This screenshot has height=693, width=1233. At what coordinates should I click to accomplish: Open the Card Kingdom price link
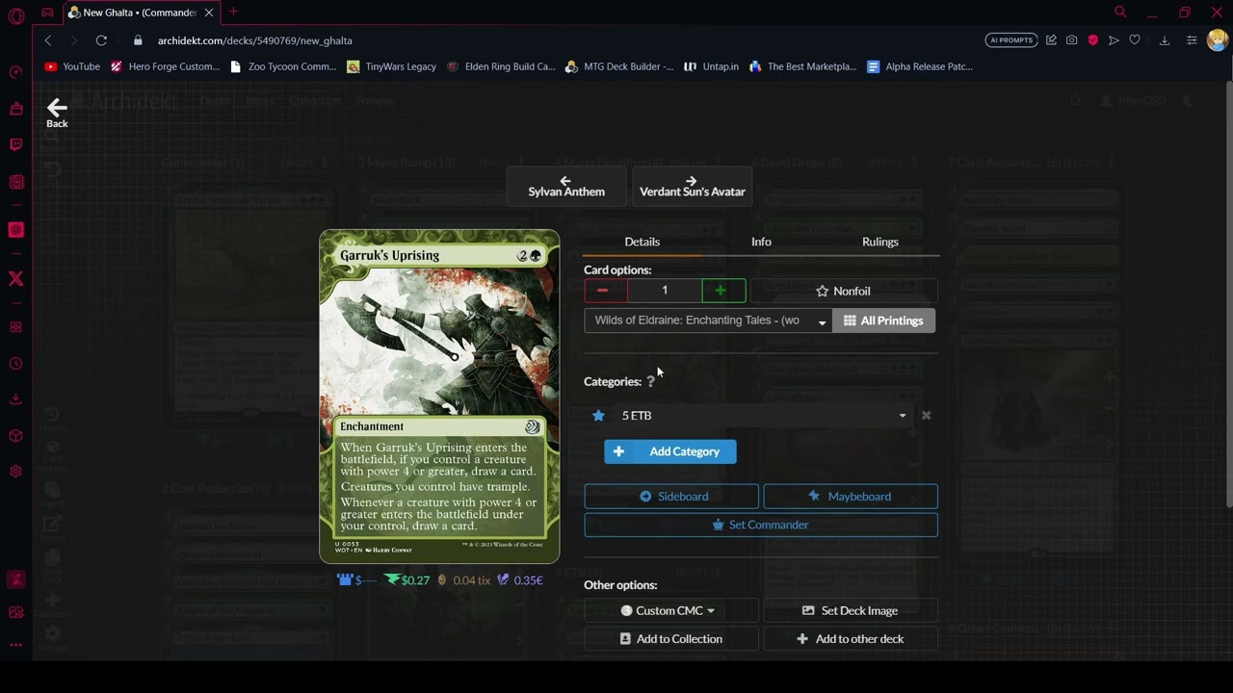(355, 580)
